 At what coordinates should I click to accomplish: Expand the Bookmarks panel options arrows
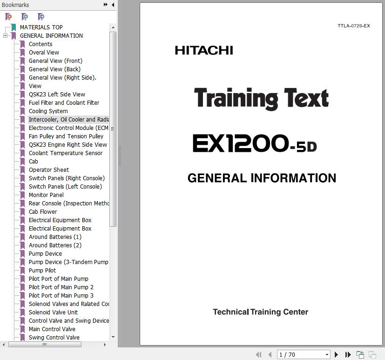106,4
